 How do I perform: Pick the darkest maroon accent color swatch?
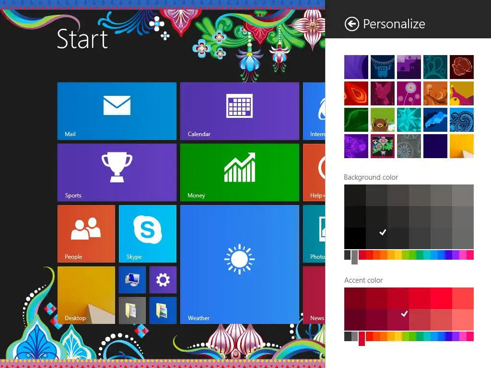(355, 320)
